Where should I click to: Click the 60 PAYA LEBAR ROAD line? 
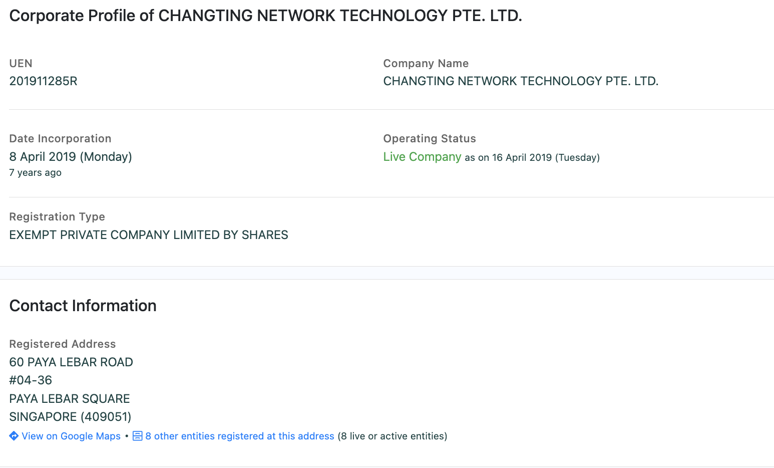[71, 362]
